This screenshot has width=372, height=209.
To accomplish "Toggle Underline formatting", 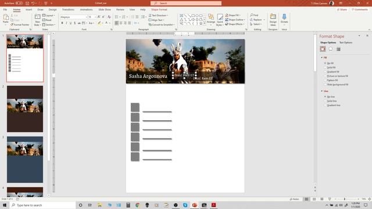I will (x=71, y=23).
